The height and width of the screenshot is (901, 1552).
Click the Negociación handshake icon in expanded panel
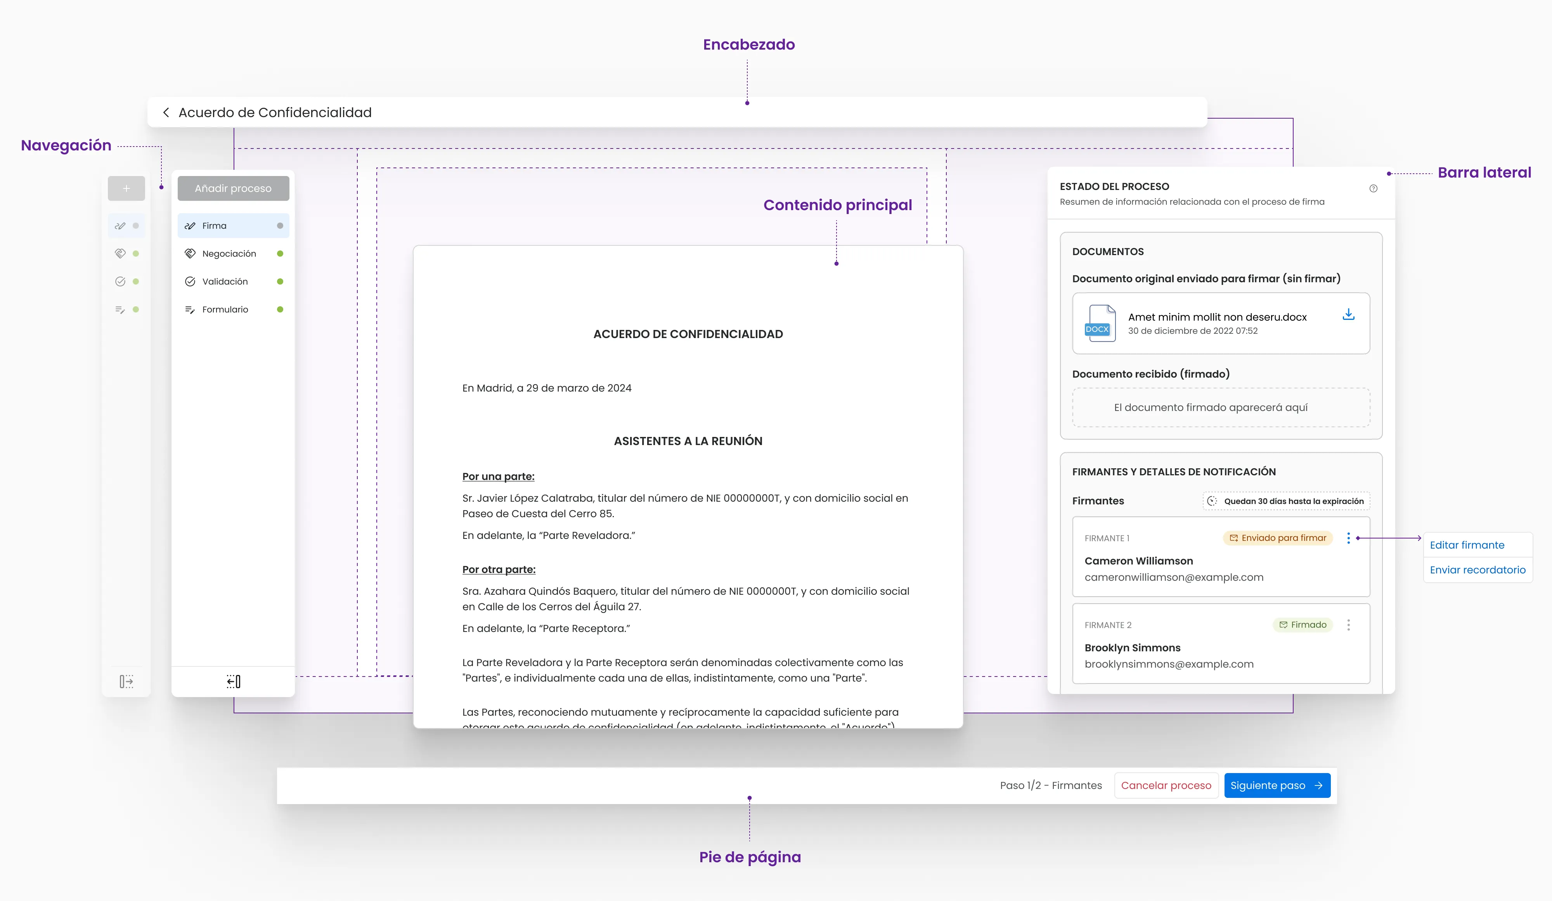pos(190,254)
